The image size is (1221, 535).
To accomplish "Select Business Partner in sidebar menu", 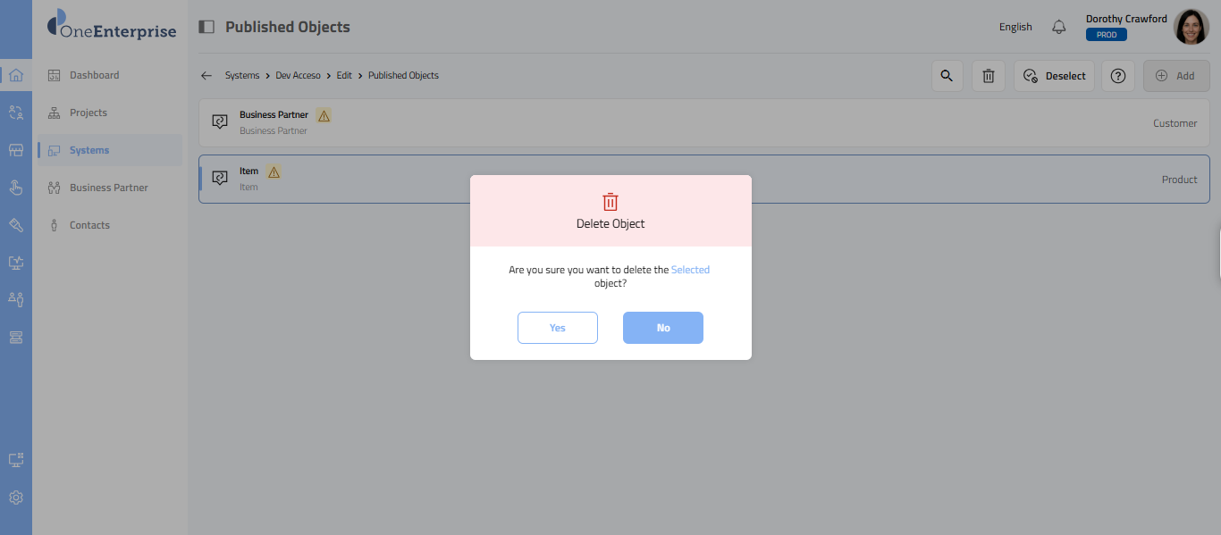I will (108, 188).
